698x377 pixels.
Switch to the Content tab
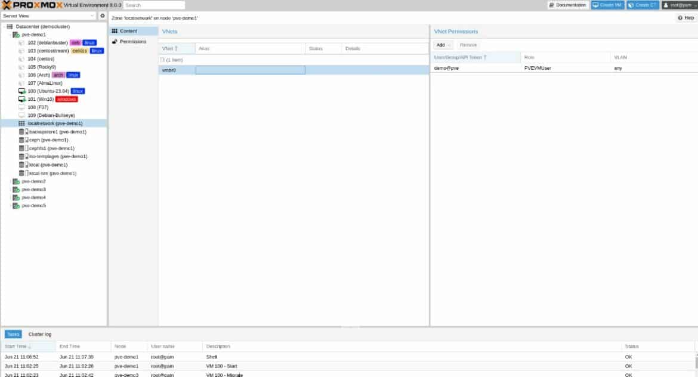134,30
